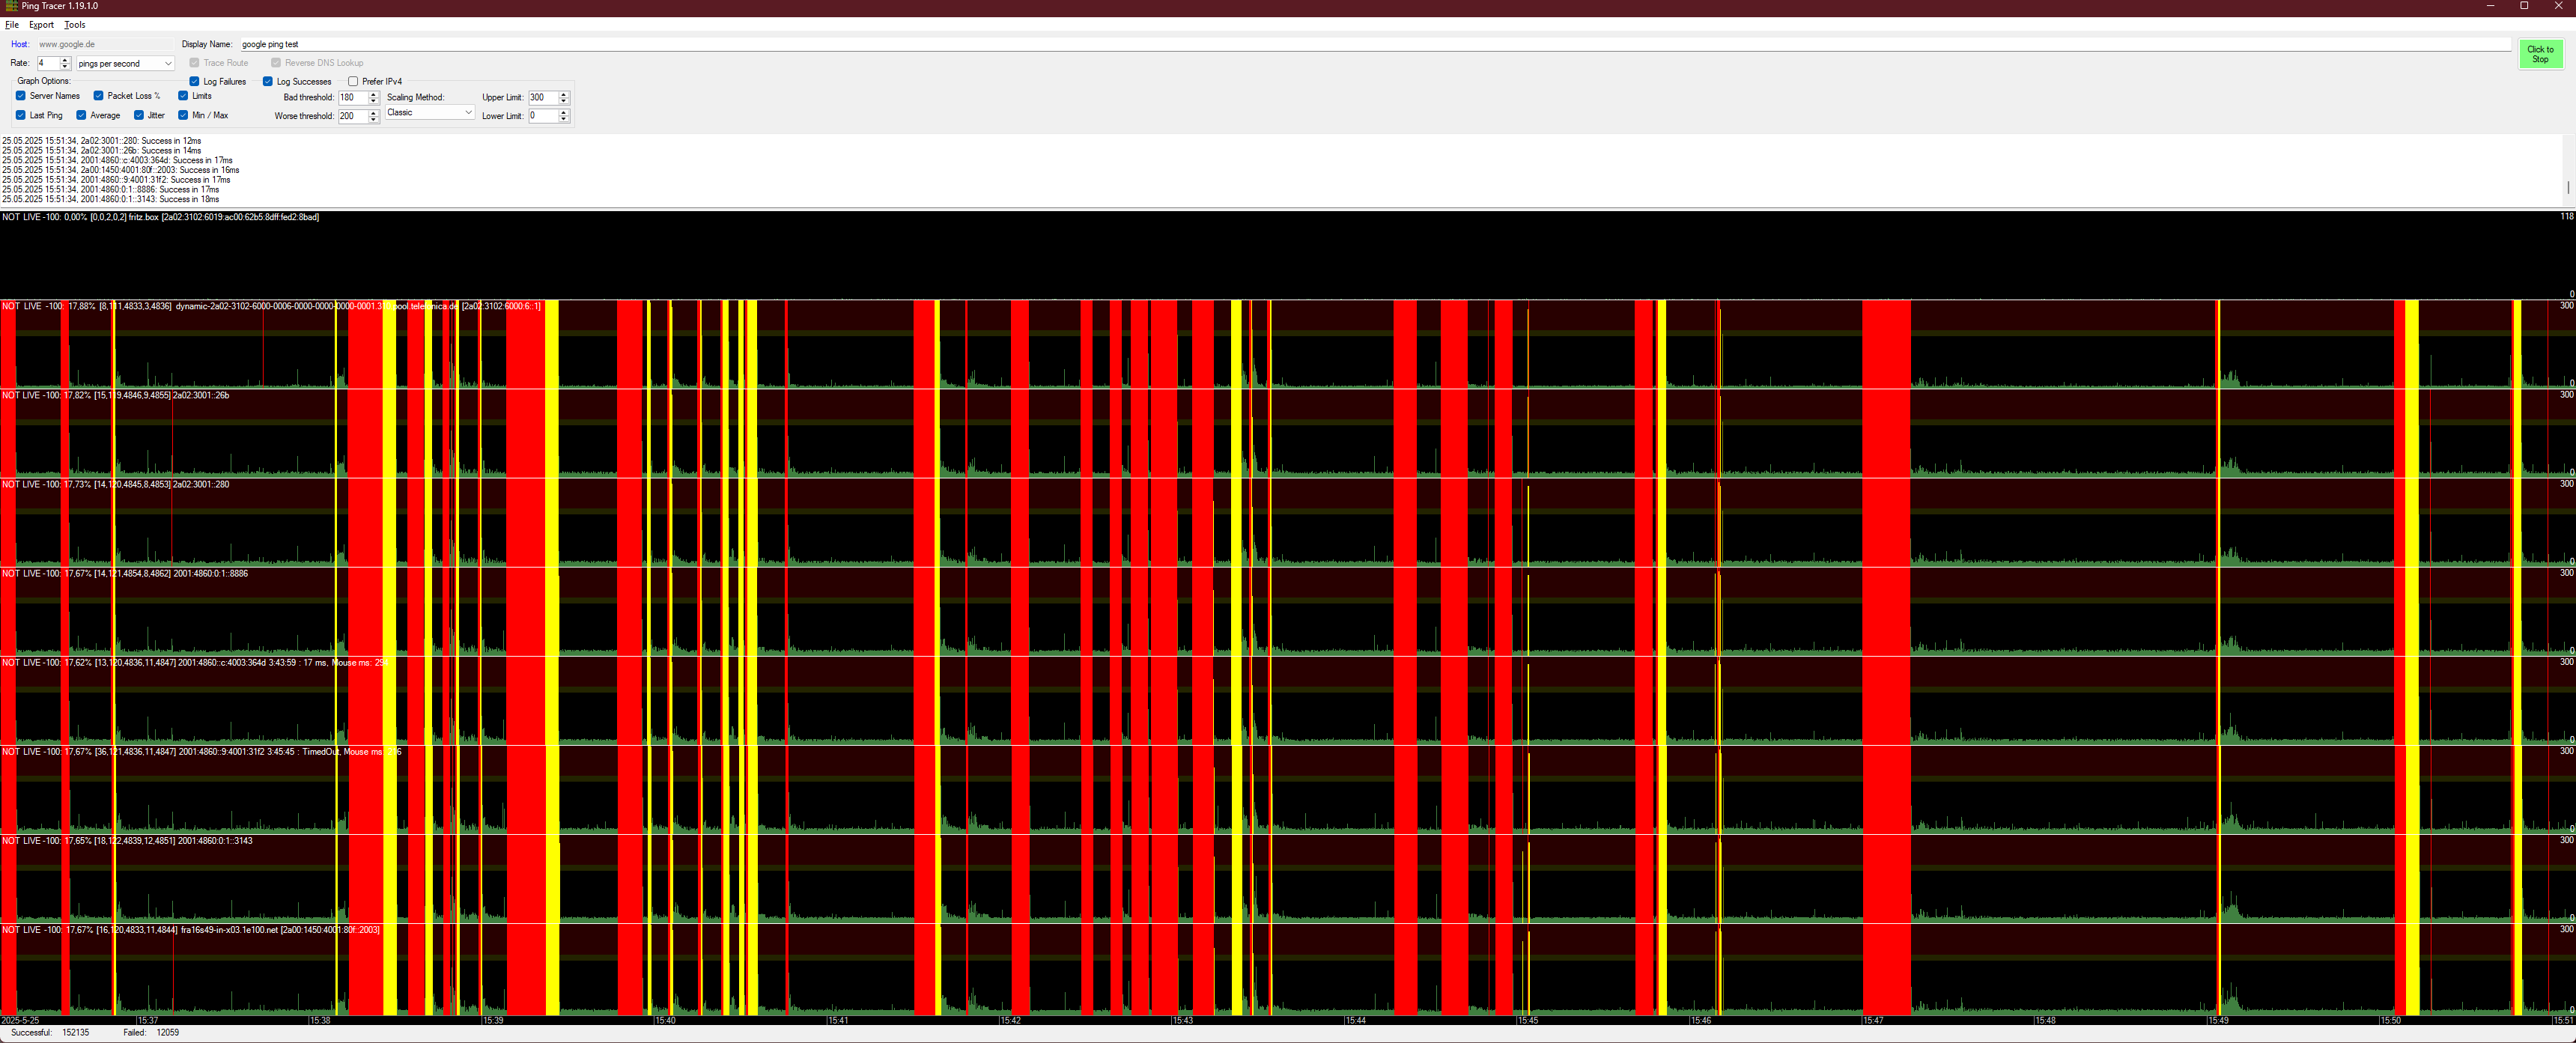Disable the Log Failures option

(x=194, y=81)
